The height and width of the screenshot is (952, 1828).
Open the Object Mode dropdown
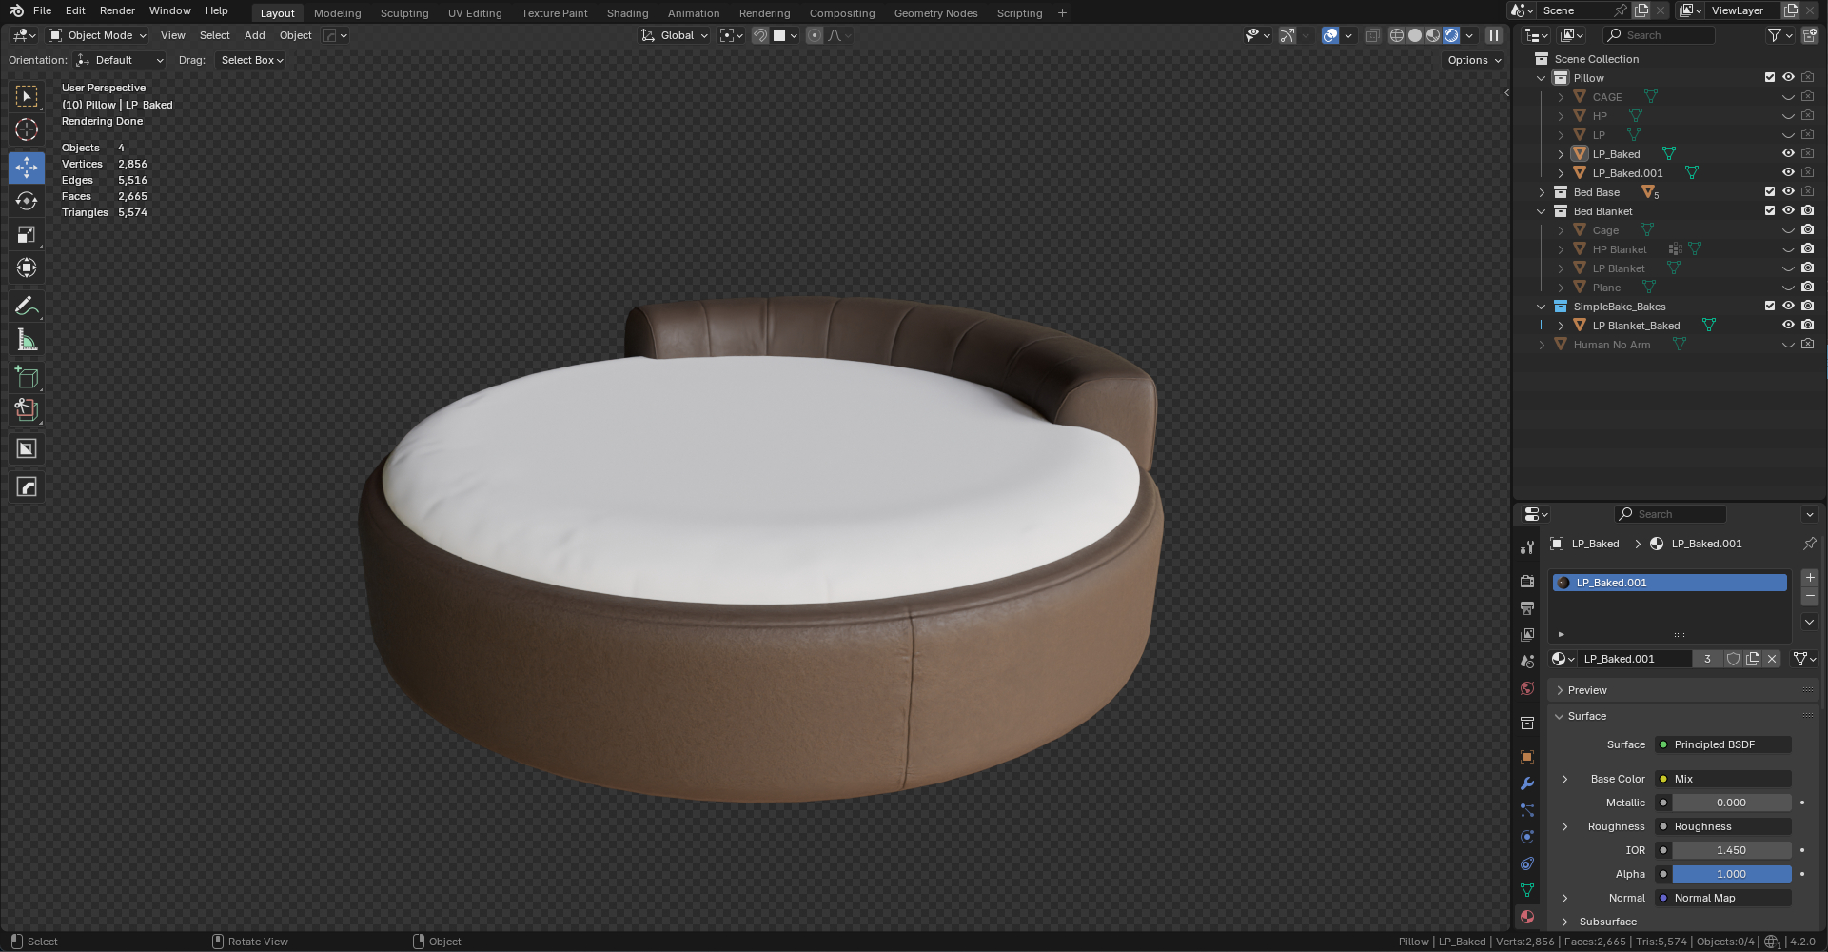pos(98,35)
